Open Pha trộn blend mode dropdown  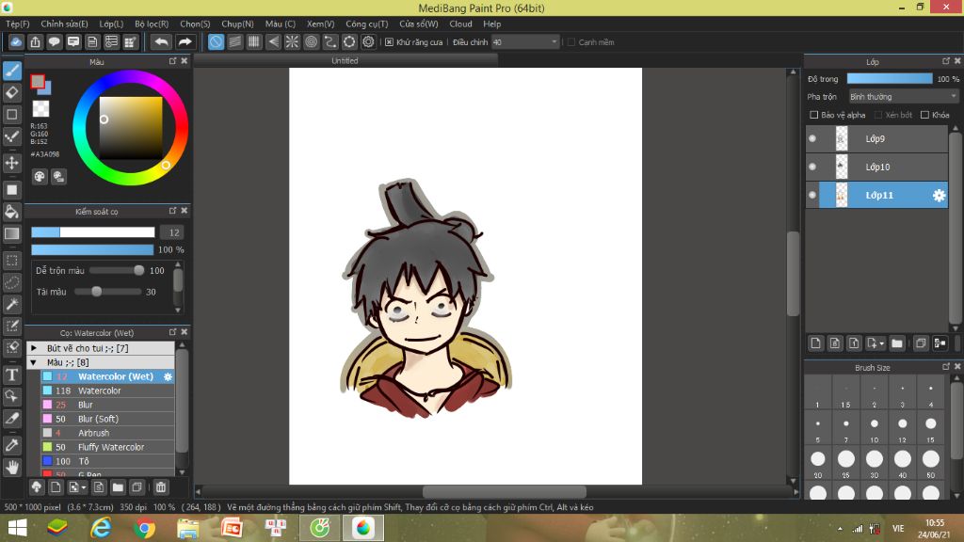[x=903, y=97]
